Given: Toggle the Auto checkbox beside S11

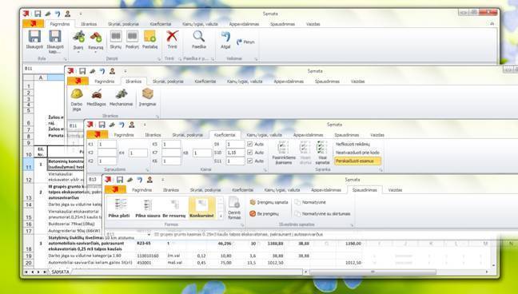Looking at the screenshot, I should [249, 161].
